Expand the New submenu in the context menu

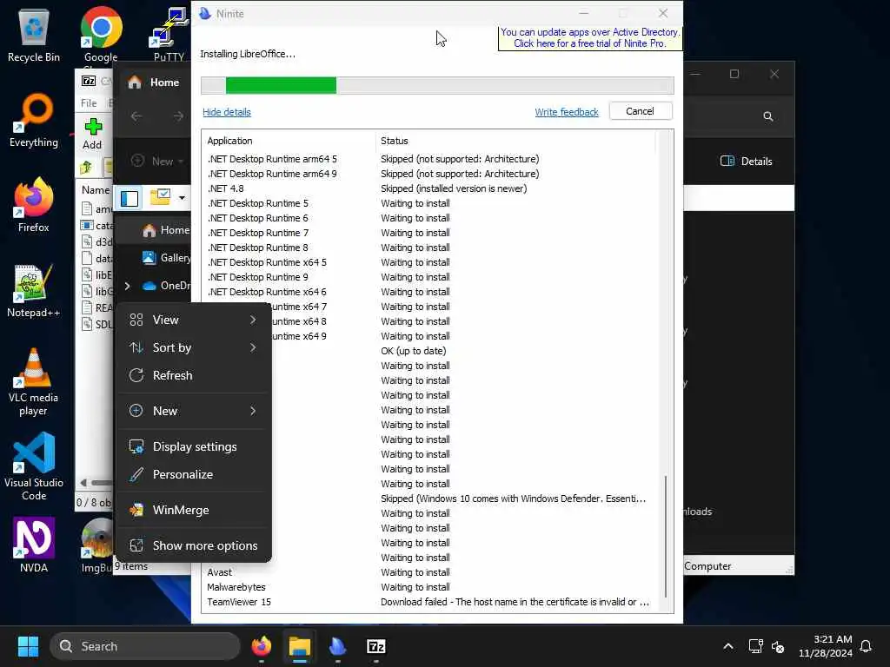(193, 411)
